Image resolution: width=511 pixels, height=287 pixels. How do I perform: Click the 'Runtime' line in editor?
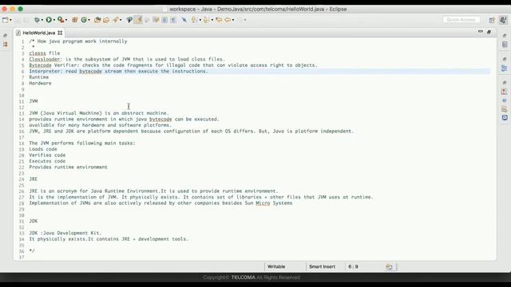pos(39,77)
